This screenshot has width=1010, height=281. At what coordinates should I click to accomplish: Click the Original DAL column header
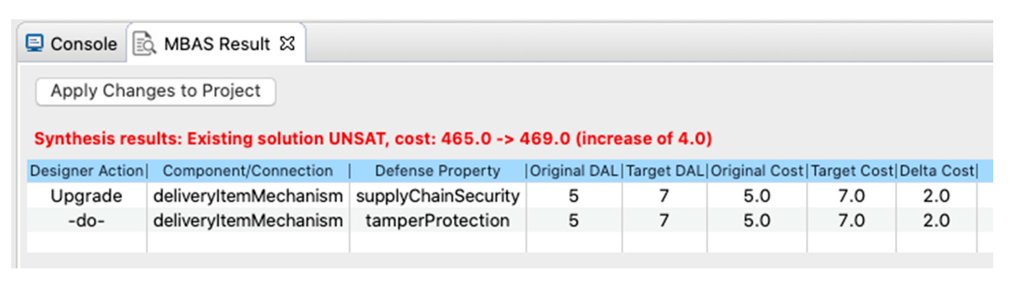574,171
